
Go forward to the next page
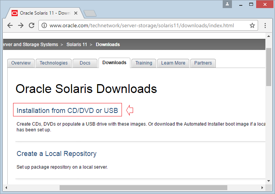tap(21, 26)
